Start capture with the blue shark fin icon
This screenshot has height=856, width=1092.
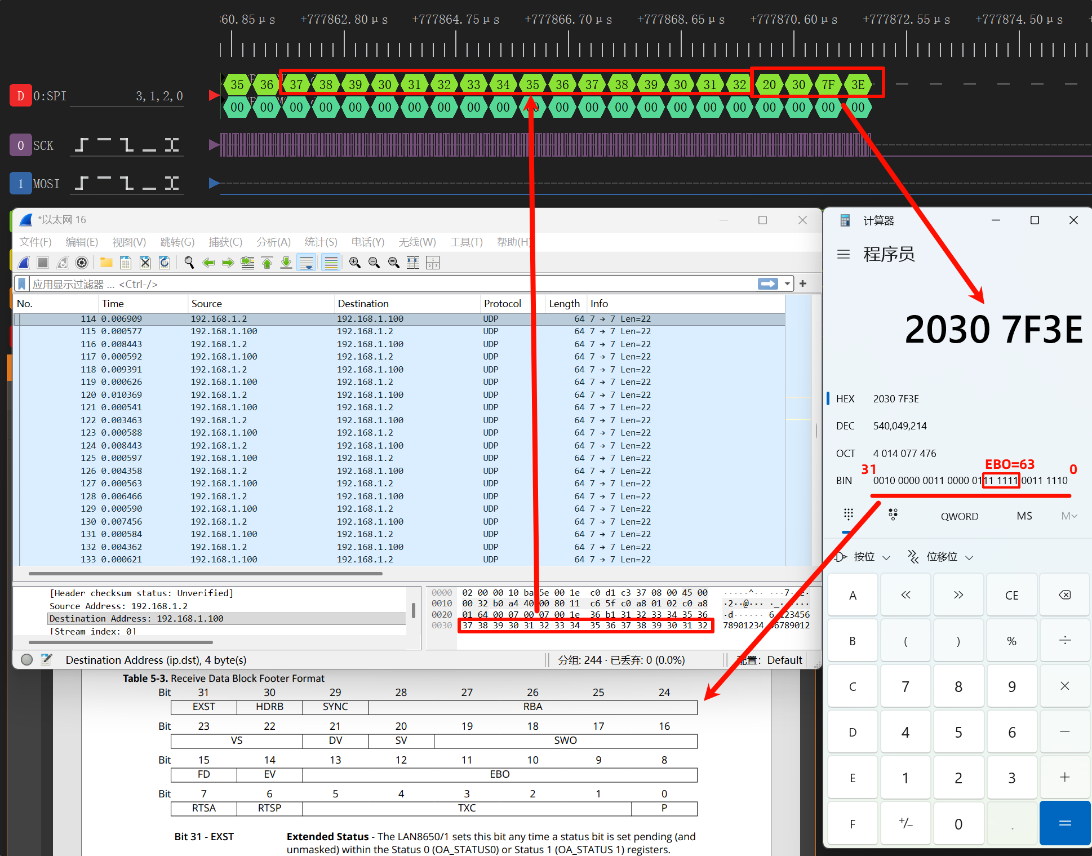pyautogui.click(x=24, y=263)
